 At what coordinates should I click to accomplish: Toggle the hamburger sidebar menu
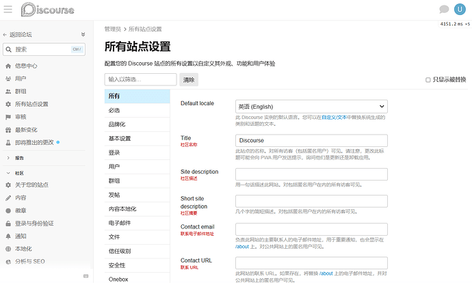click(8, 10)
